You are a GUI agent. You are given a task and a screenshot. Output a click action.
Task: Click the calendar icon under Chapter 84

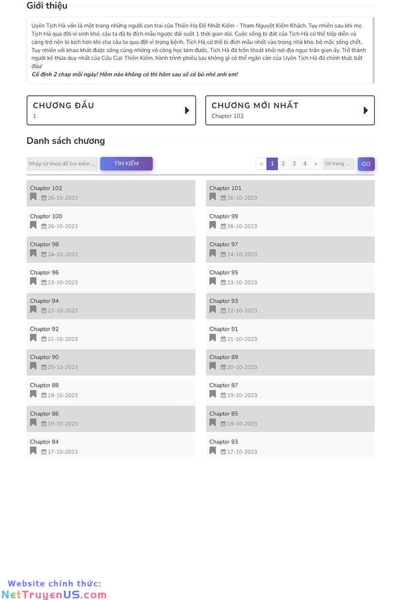44,452
